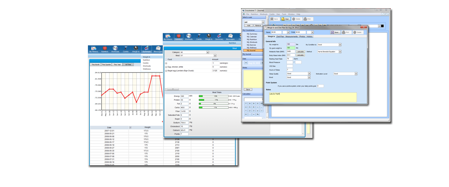Click Print in the Journal window toolbar

pyautogui.click(x=308, y=19)
